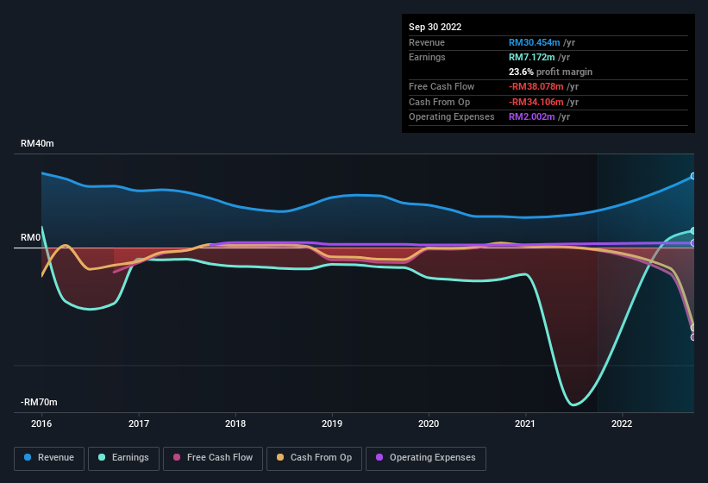Click the Operating Expenses purple endpoint marker
The height and width of the screenshot is (483, 708).
coord(693,243)
